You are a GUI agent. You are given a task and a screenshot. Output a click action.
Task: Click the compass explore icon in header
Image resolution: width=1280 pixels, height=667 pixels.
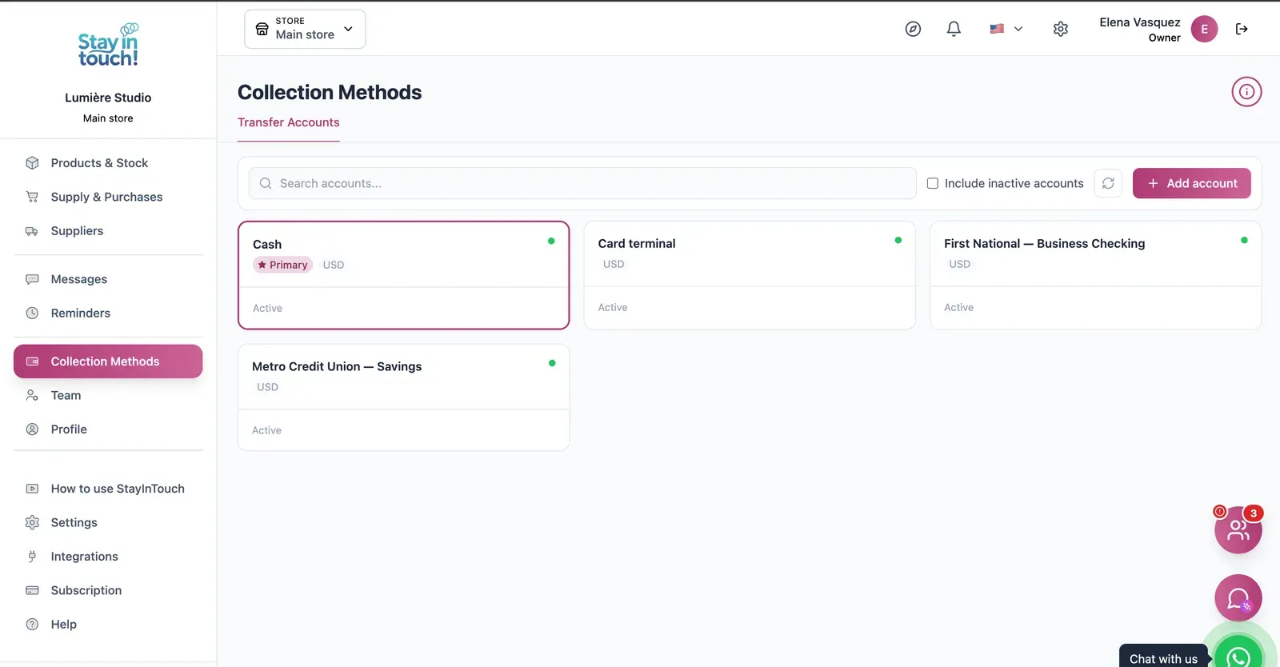(x=913, y=29)
